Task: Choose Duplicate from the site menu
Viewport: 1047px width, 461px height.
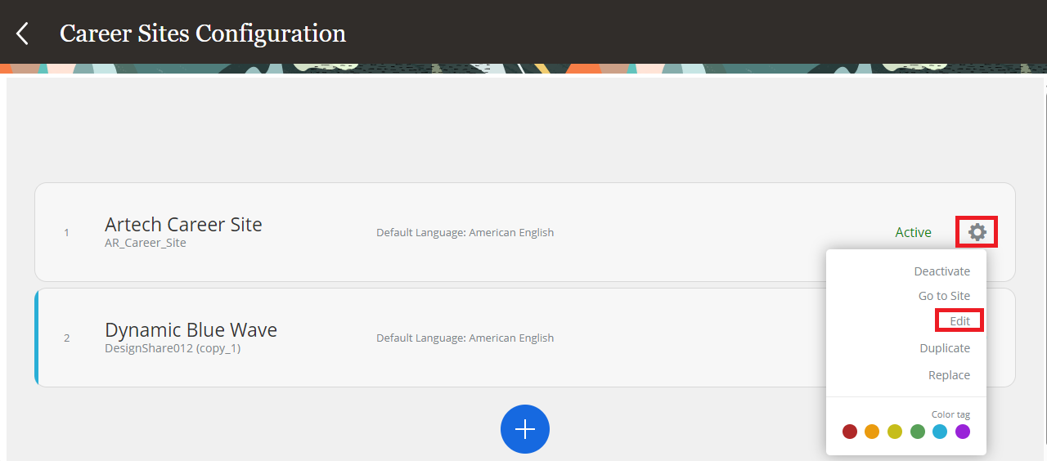Action: [x=944, y=348]
